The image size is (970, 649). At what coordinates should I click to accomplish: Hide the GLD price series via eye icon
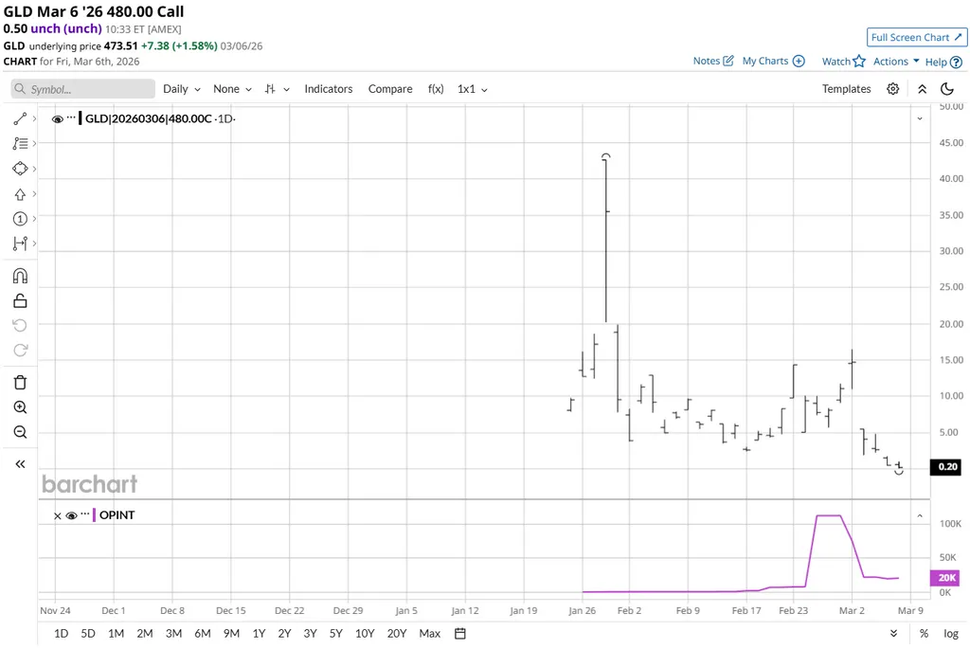point(58,119)
